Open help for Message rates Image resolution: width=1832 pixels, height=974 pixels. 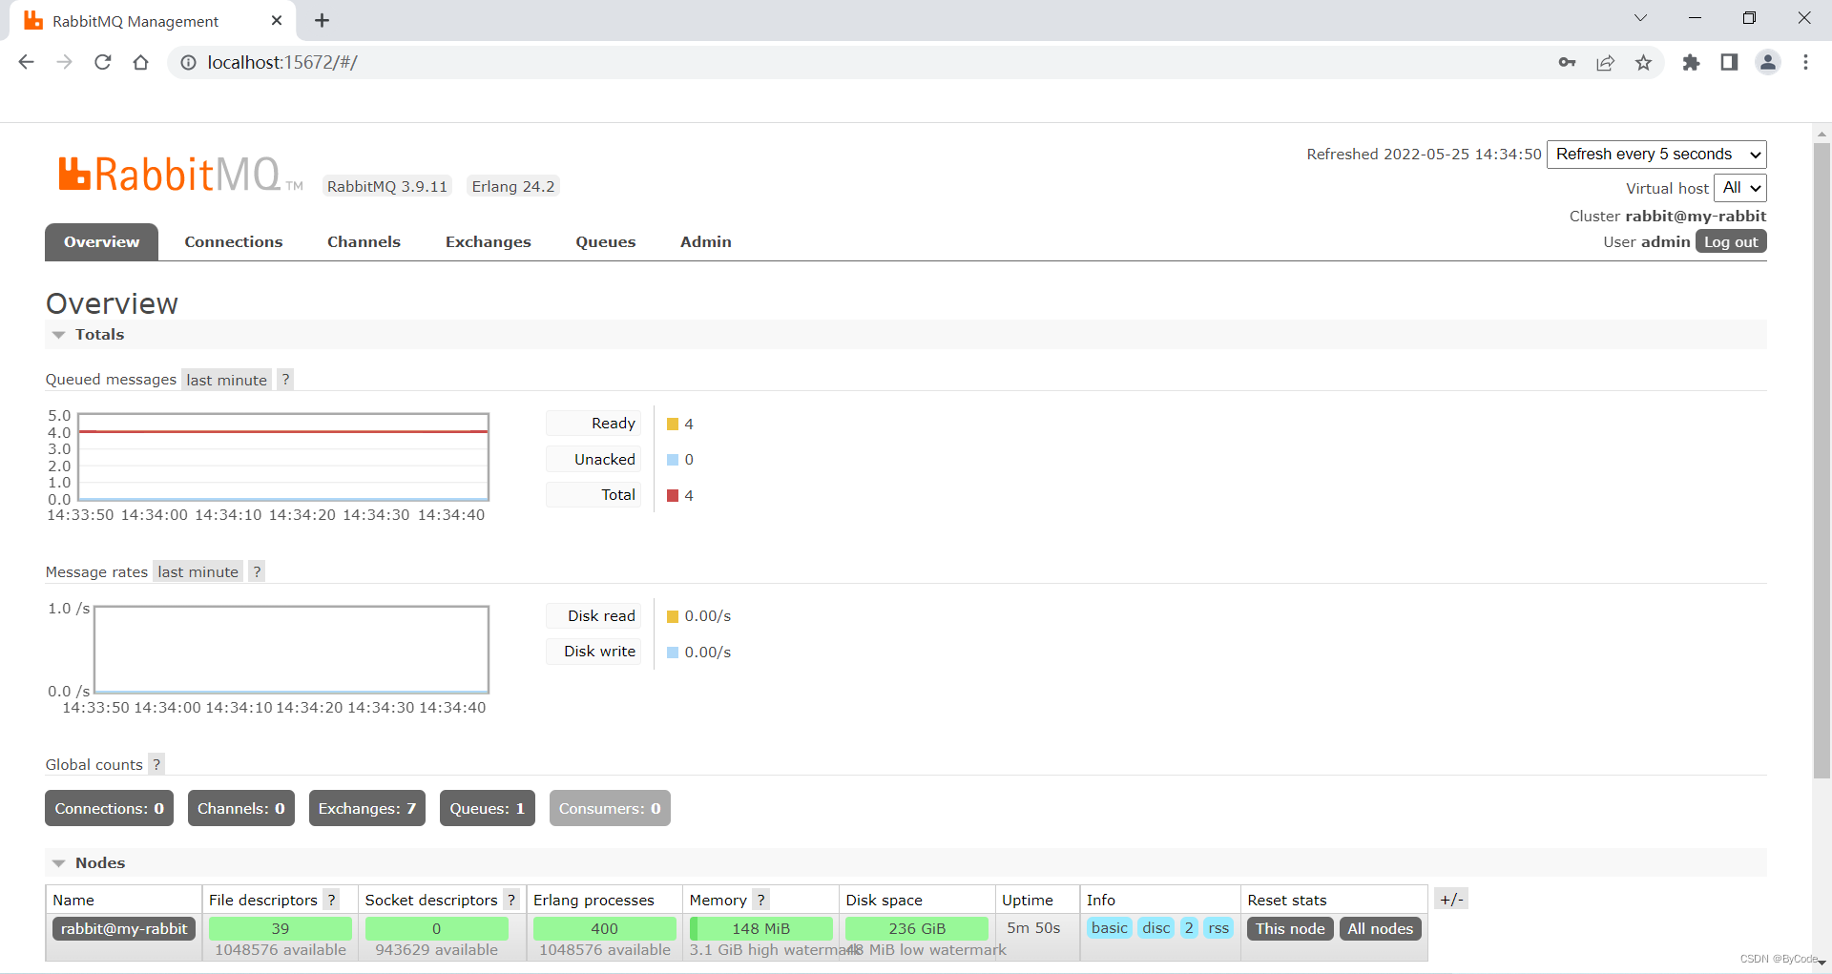tap(257, 571)
